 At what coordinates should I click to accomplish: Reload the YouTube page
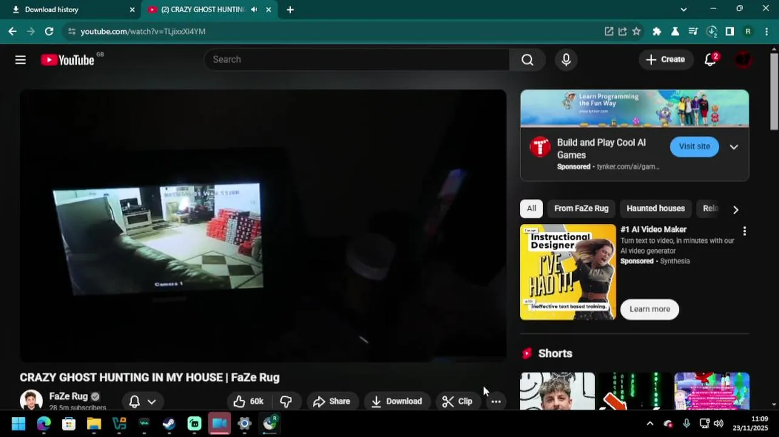[x=49, y=31]
